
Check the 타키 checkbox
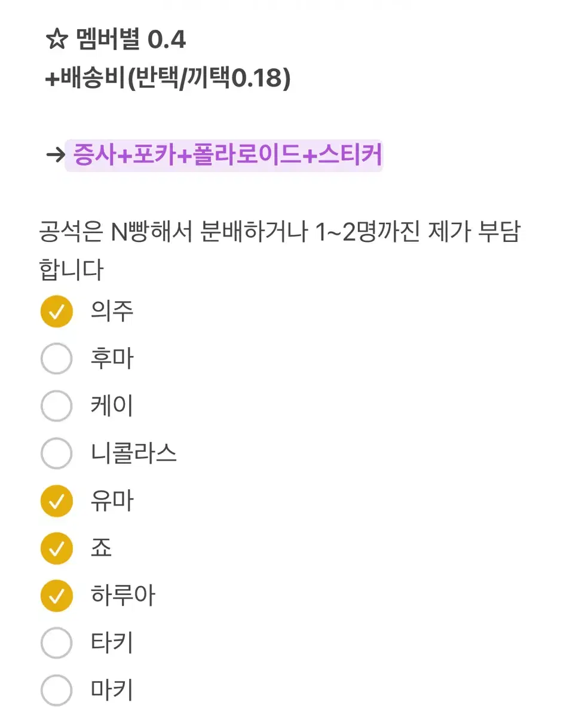pos(56,643)
